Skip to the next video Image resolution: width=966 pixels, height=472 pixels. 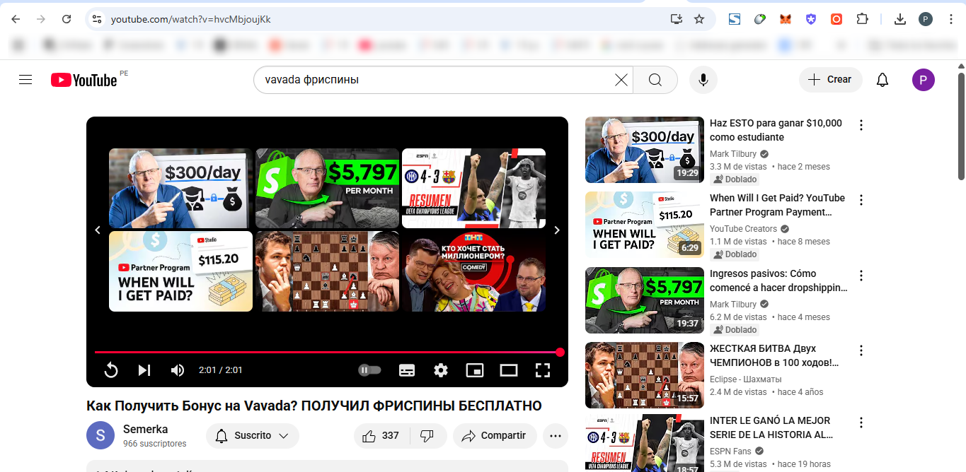[x=144, y=370]
